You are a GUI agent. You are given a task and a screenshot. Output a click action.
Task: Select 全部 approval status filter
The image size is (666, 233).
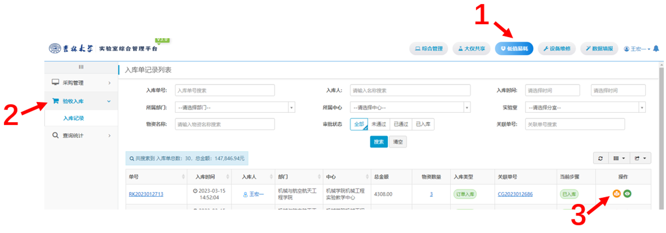[359, 124]
